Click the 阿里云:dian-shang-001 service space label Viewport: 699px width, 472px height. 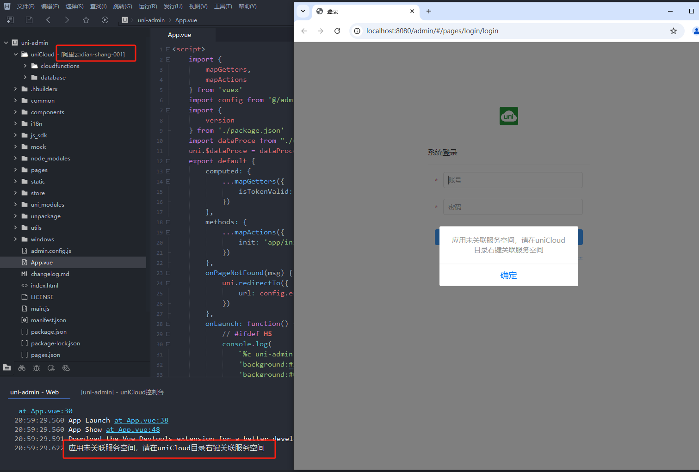[x=93, y=54]
